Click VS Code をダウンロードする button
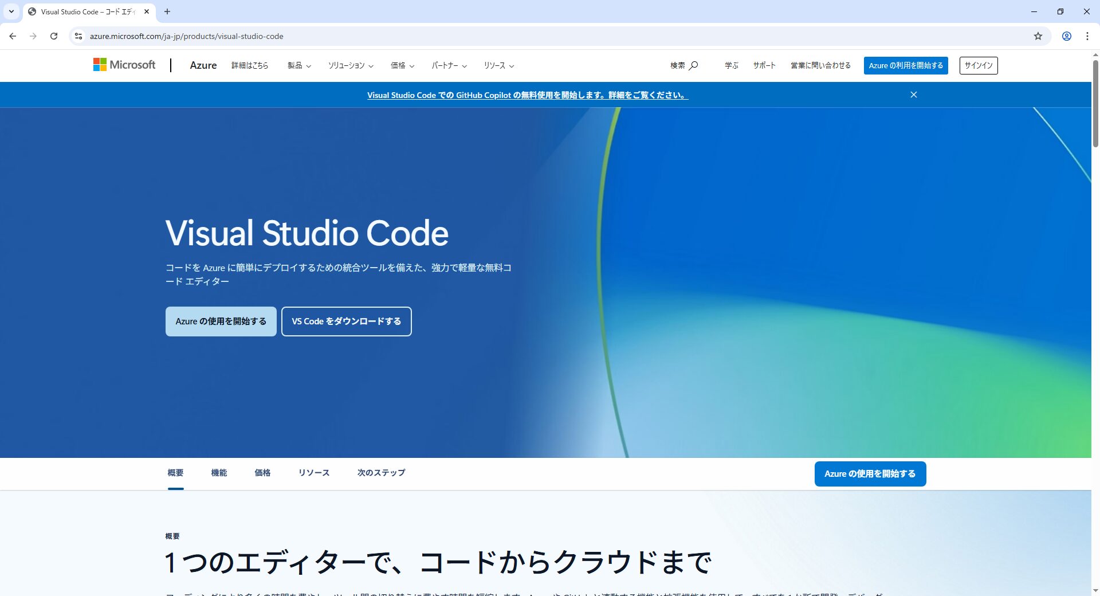The width and height of the screenshot is (1100, 596). 347,321
